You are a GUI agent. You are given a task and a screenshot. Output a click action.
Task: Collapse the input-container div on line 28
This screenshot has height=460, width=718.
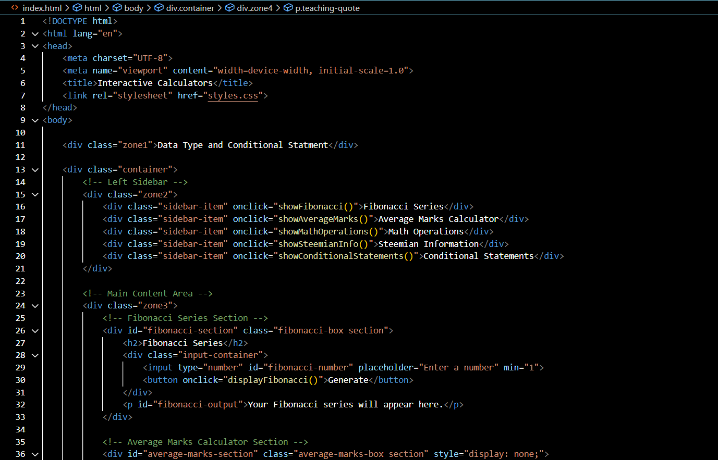pos(35,355)
